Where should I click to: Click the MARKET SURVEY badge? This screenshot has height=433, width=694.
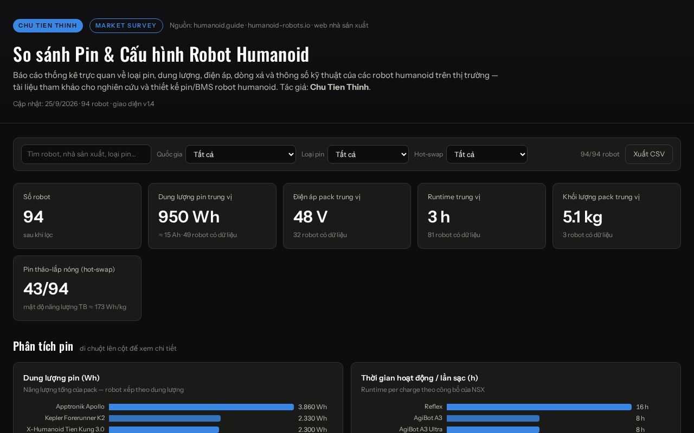(x=126, y=25)
